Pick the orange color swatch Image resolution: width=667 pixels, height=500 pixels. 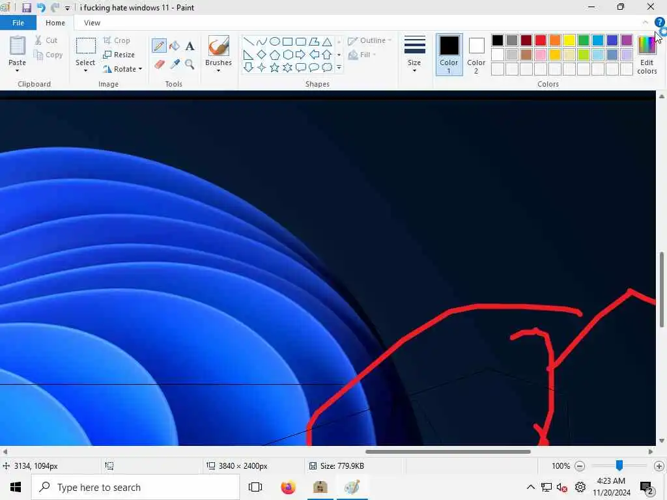[x=555, y=40]
